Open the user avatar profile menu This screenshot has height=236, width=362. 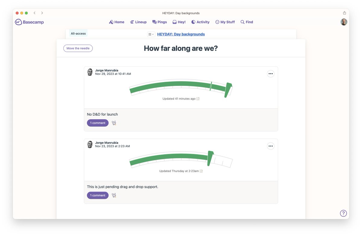[344, 22]
